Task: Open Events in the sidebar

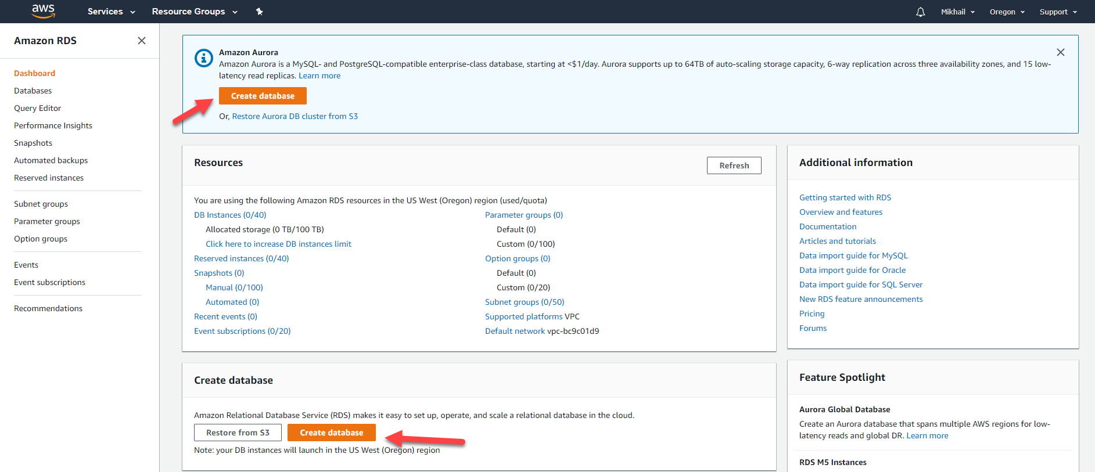Action: coord(26,265)
